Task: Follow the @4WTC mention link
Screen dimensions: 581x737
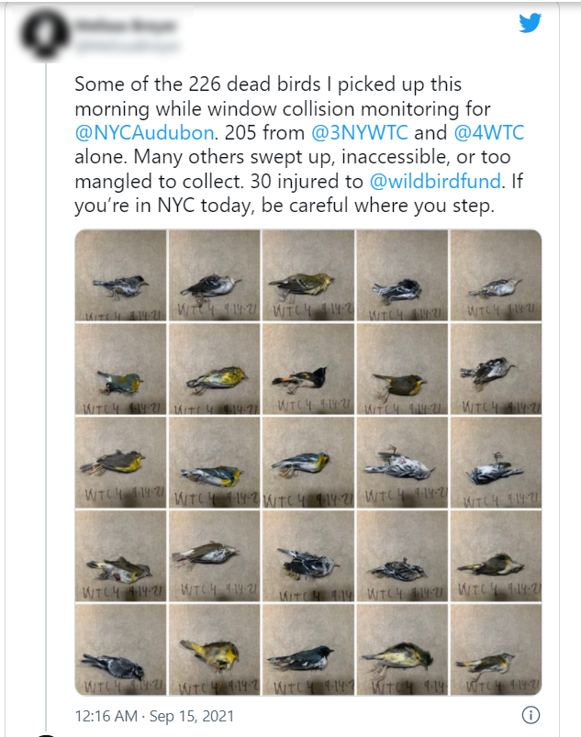Action: (x=489, y=133)
